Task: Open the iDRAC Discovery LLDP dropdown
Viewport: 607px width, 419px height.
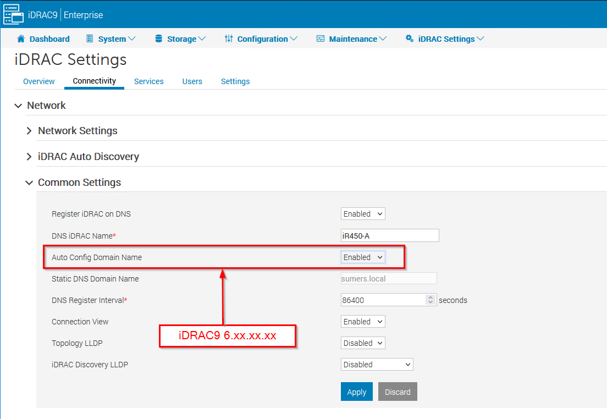Action: pos(377,364)
